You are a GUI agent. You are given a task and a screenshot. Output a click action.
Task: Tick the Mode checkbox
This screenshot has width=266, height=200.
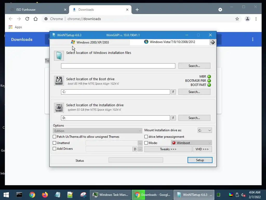146,143
